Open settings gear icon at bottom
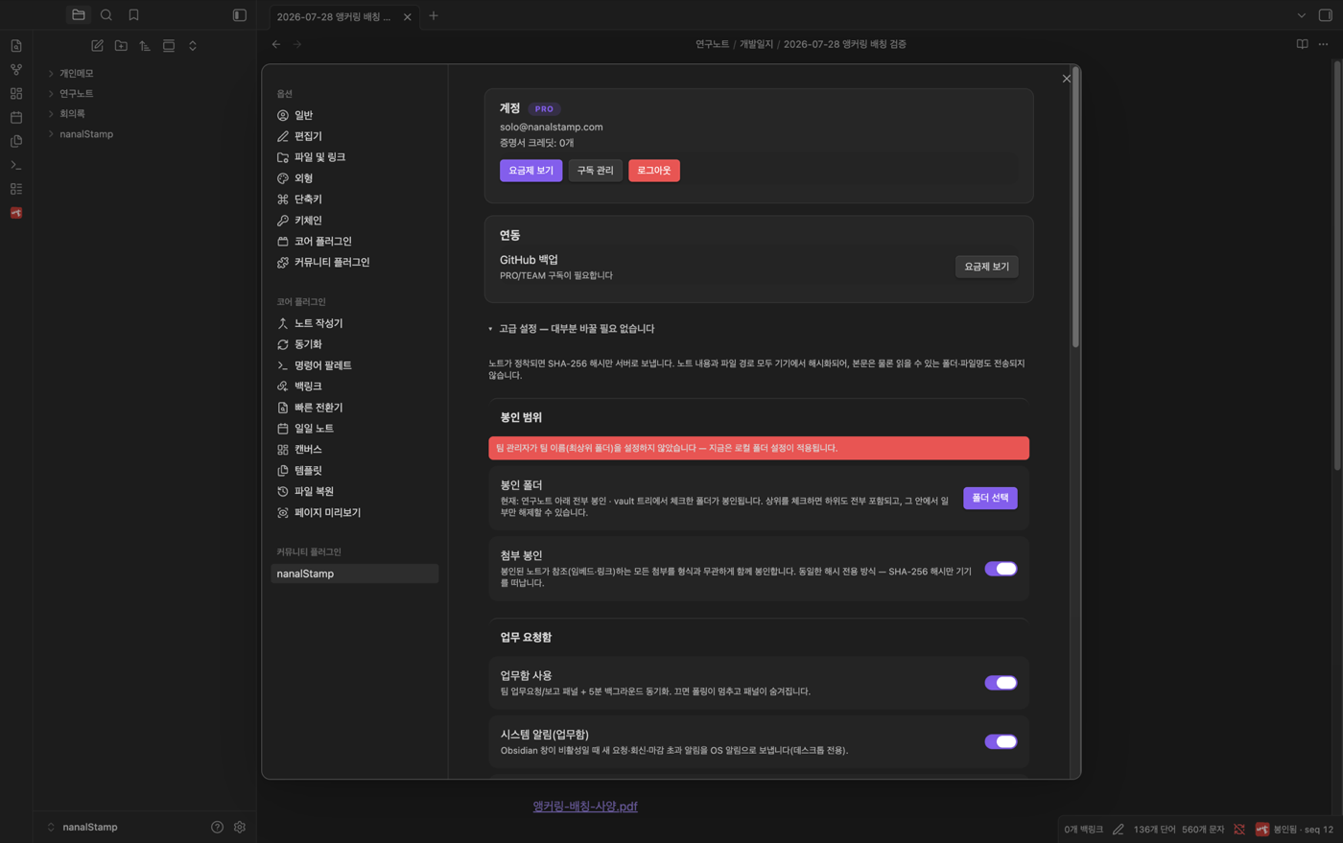 click(x=240, y=827)
